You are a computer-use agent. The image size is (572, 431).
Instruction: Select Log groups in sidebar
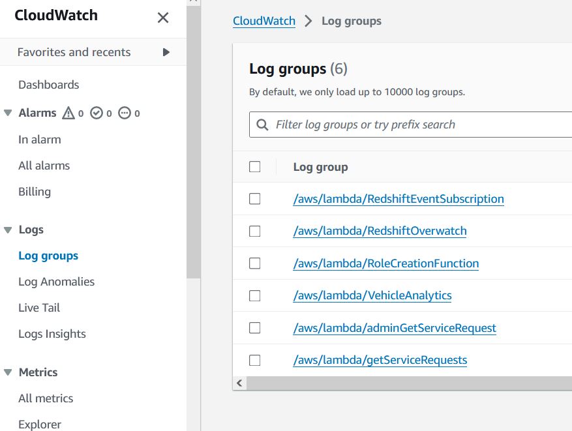48,256
